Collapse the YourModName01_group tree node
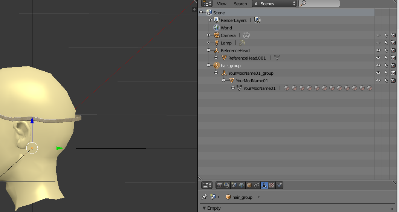Viewport: 399px width, 212px height. (216, 73)
